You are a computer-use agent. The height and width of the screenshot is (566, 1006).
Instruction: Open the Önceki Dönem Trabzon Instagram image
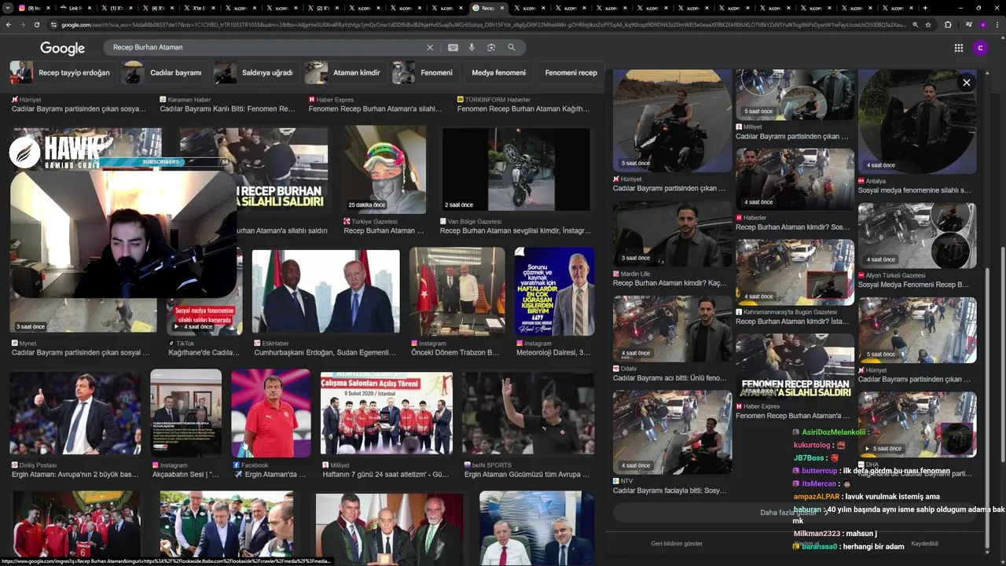(x=457, y=292)
